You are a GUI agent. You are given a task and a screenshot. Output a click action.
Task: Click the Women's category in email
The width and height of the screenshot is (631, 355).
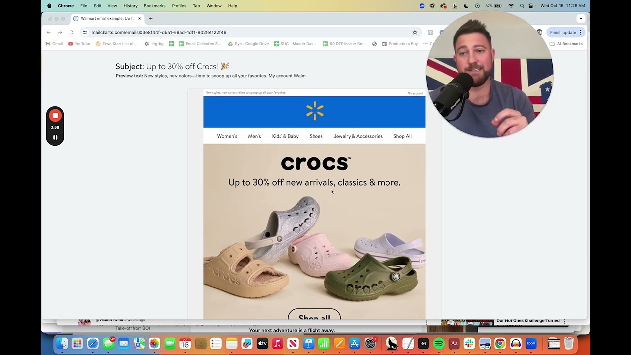tap(227, 136)
